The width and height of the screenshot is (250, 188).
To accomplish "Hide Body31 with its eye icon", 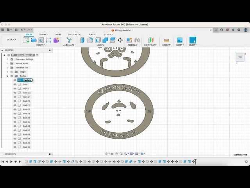I will 15,126.
